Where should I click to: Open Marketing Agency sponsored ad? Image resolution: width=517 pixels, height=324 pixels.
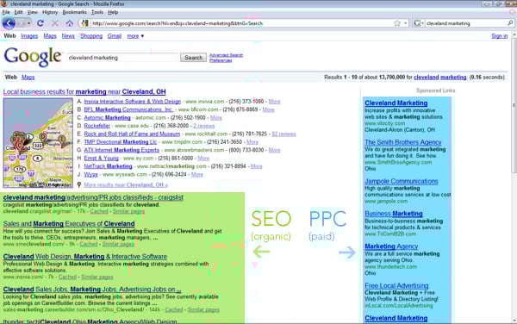pyautogui.click(x=391, y=246)
